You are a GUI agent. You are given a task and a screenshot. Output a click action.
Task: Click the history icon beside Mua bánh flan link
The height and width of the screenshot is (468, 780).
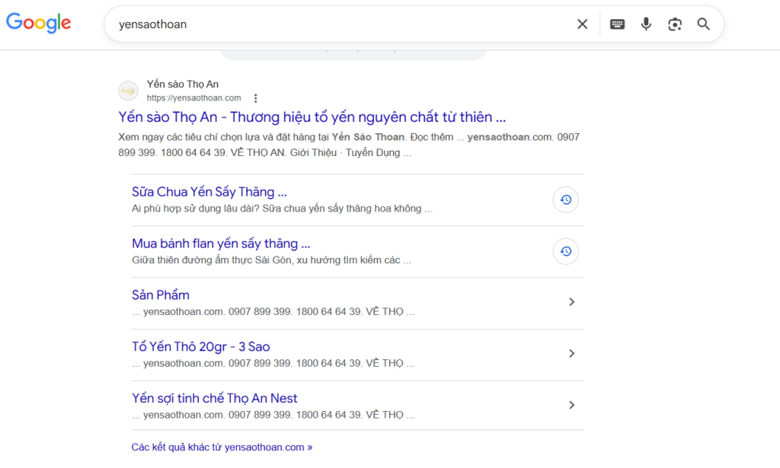[x=565, y=251]
